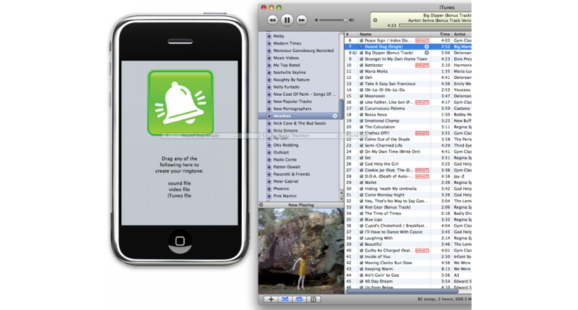Screen dimensions: 578x310
Task: Collapse the Now Playing panel
Action: click(x=261, y=205)
